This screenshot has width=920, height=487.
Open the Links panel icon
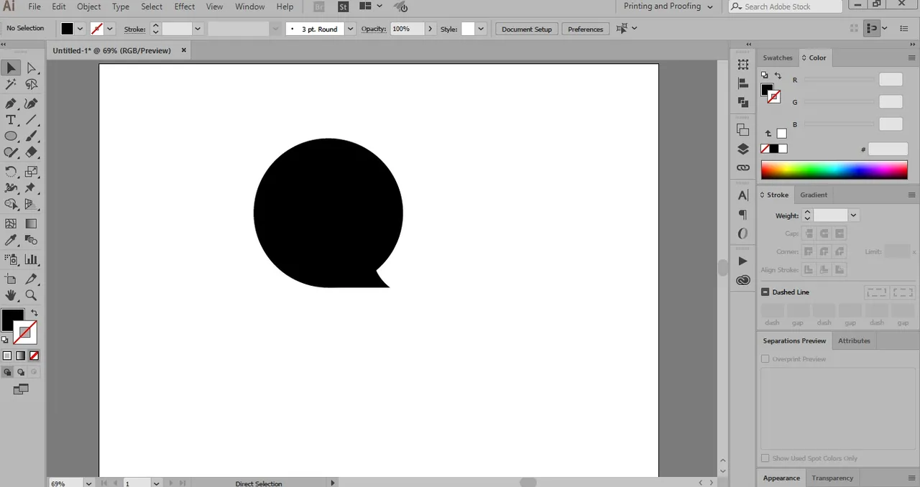[x=743, y=167]
